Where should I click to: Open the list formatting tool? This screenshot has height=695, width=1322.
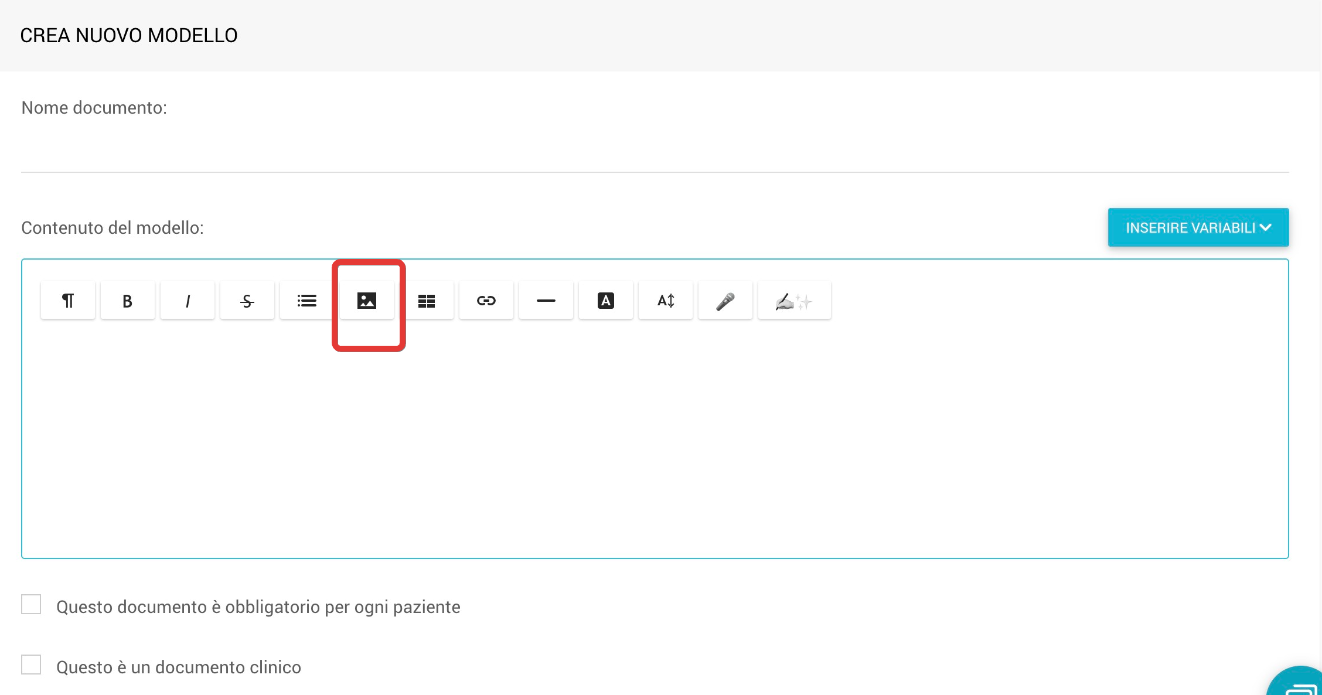click(306, 301)
